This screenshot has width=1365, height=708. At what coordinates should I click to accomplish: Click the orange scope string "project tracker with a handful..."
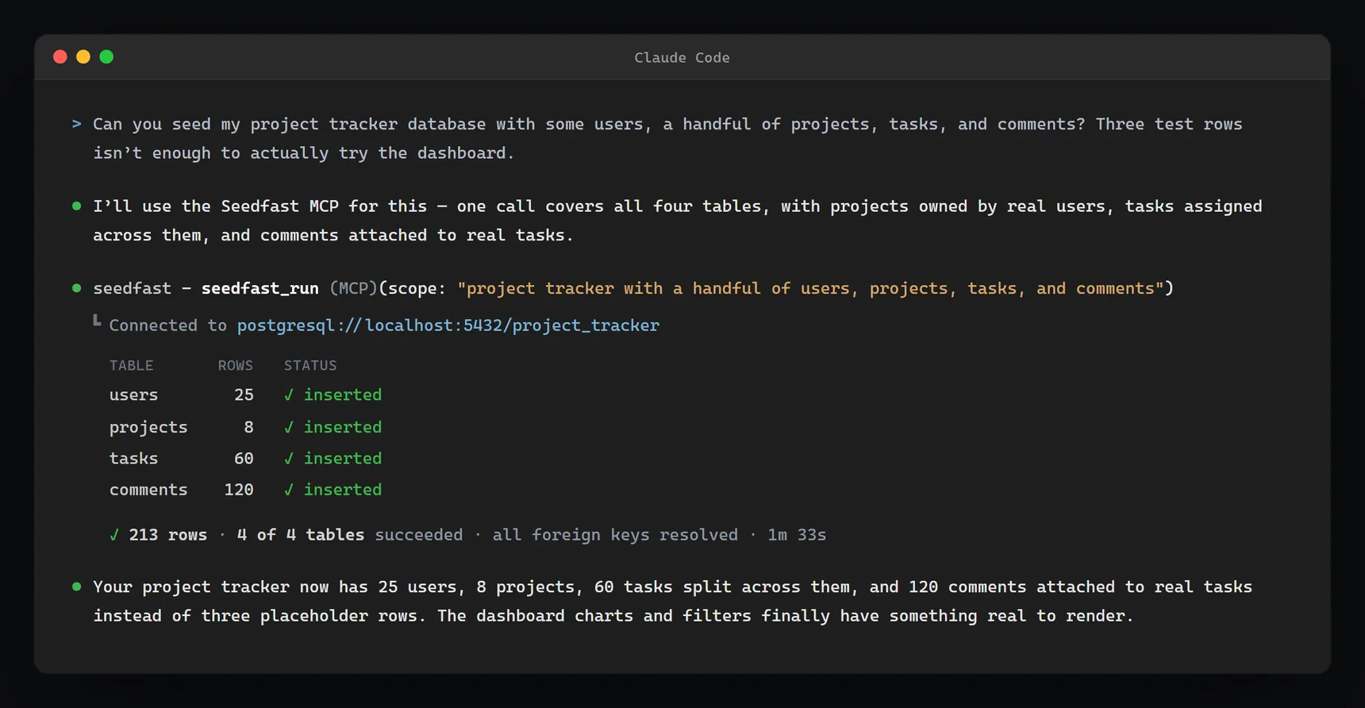[810, 289]
